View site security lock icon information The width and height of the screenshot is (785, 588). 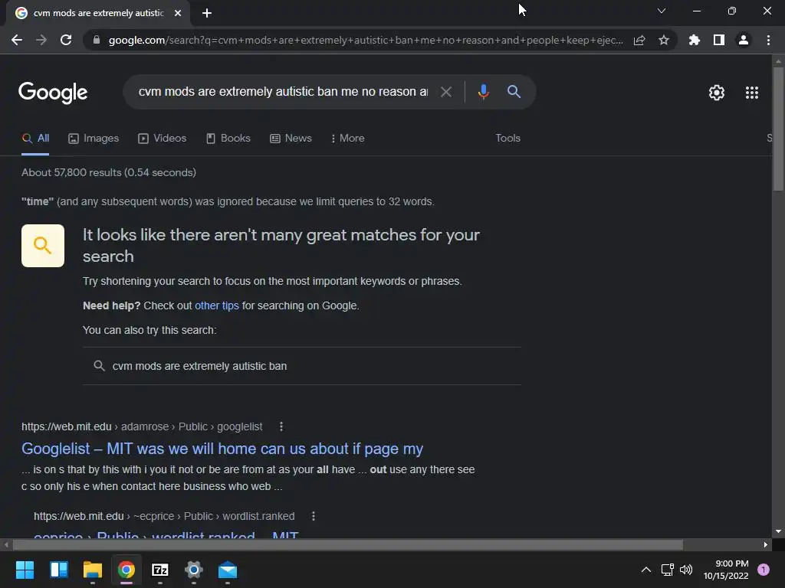(97, 40)
